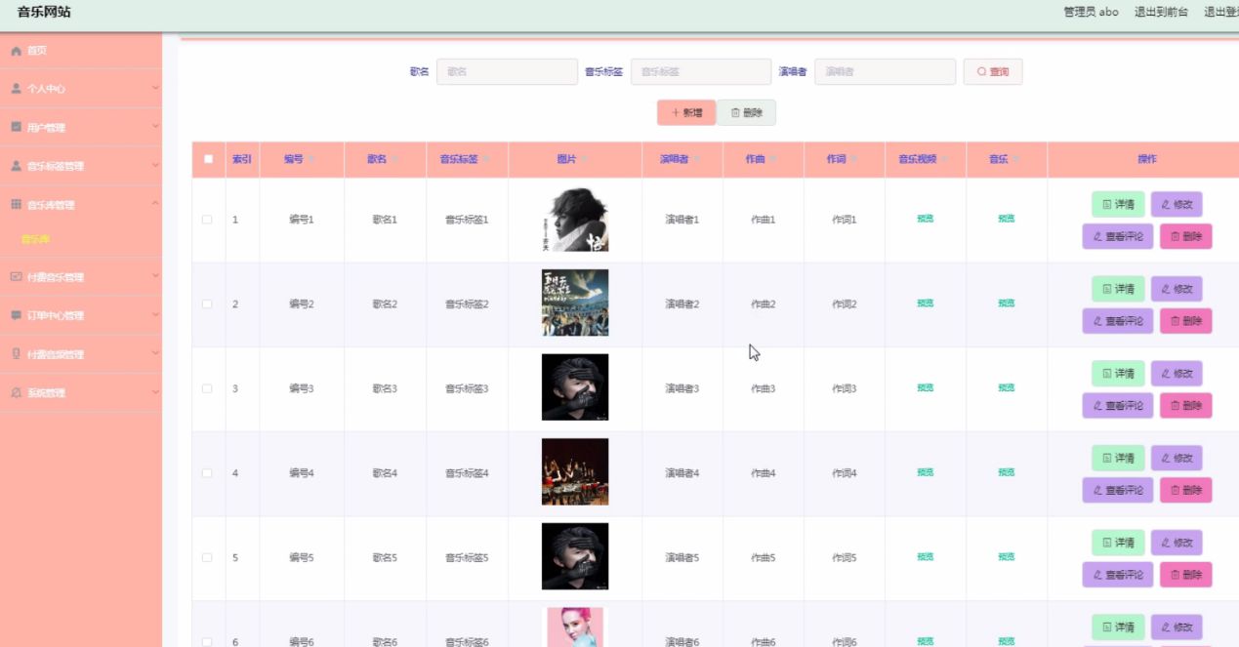Preview 音乐 audio for row 1
The image size is (1239, 647).
pyautogui.click(x=1006, y=219)
